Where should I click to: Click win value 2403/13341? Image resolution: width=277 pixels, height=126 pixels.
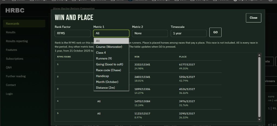142,77
